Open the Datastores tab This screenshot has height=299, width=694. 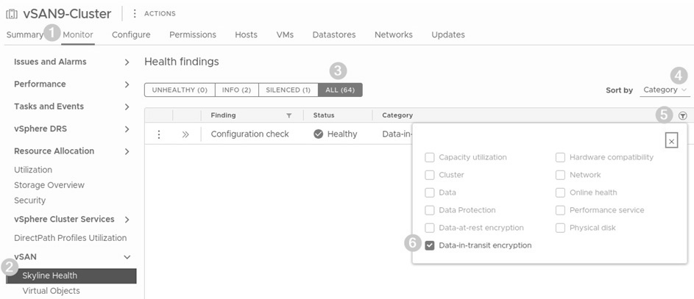334,35
